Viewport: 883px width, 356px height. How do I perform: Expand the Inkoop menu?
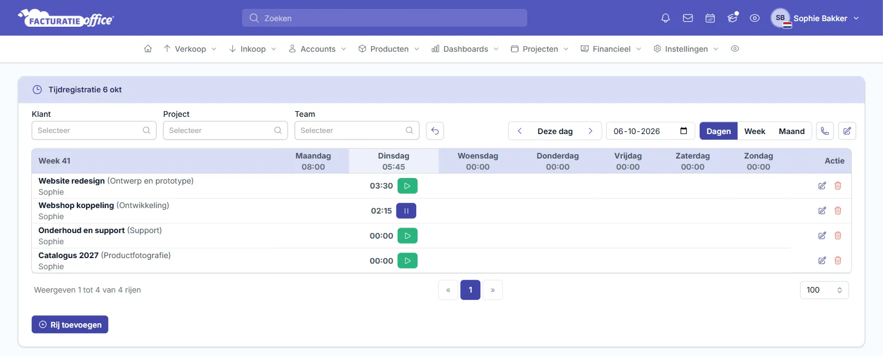point(253,49)
